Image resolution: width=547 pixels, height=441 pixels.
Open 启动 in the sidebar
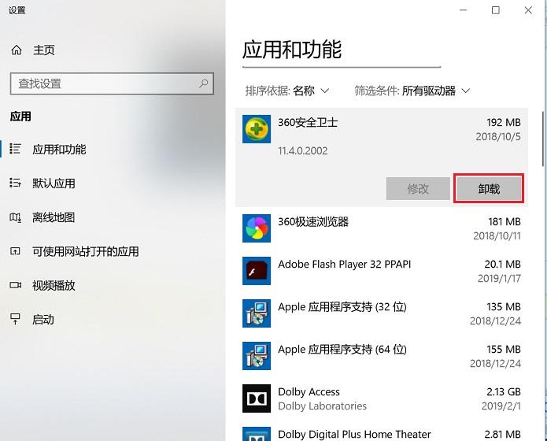43,320
